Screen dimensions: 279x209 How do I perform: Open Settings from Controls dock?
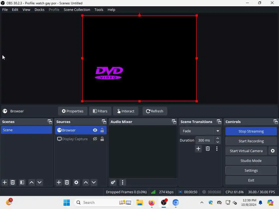point(251,170)
